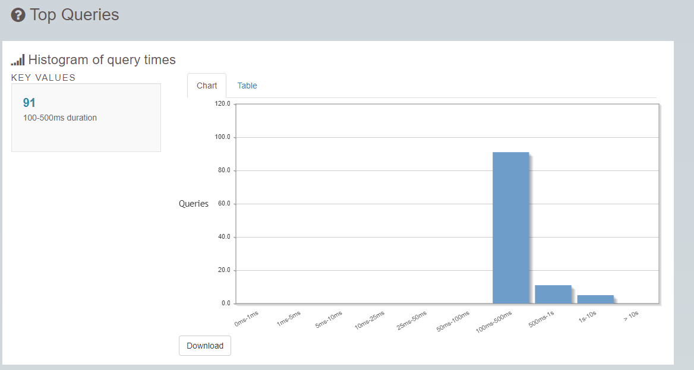Click the 10ms-25ms axis label

point(370,321)
